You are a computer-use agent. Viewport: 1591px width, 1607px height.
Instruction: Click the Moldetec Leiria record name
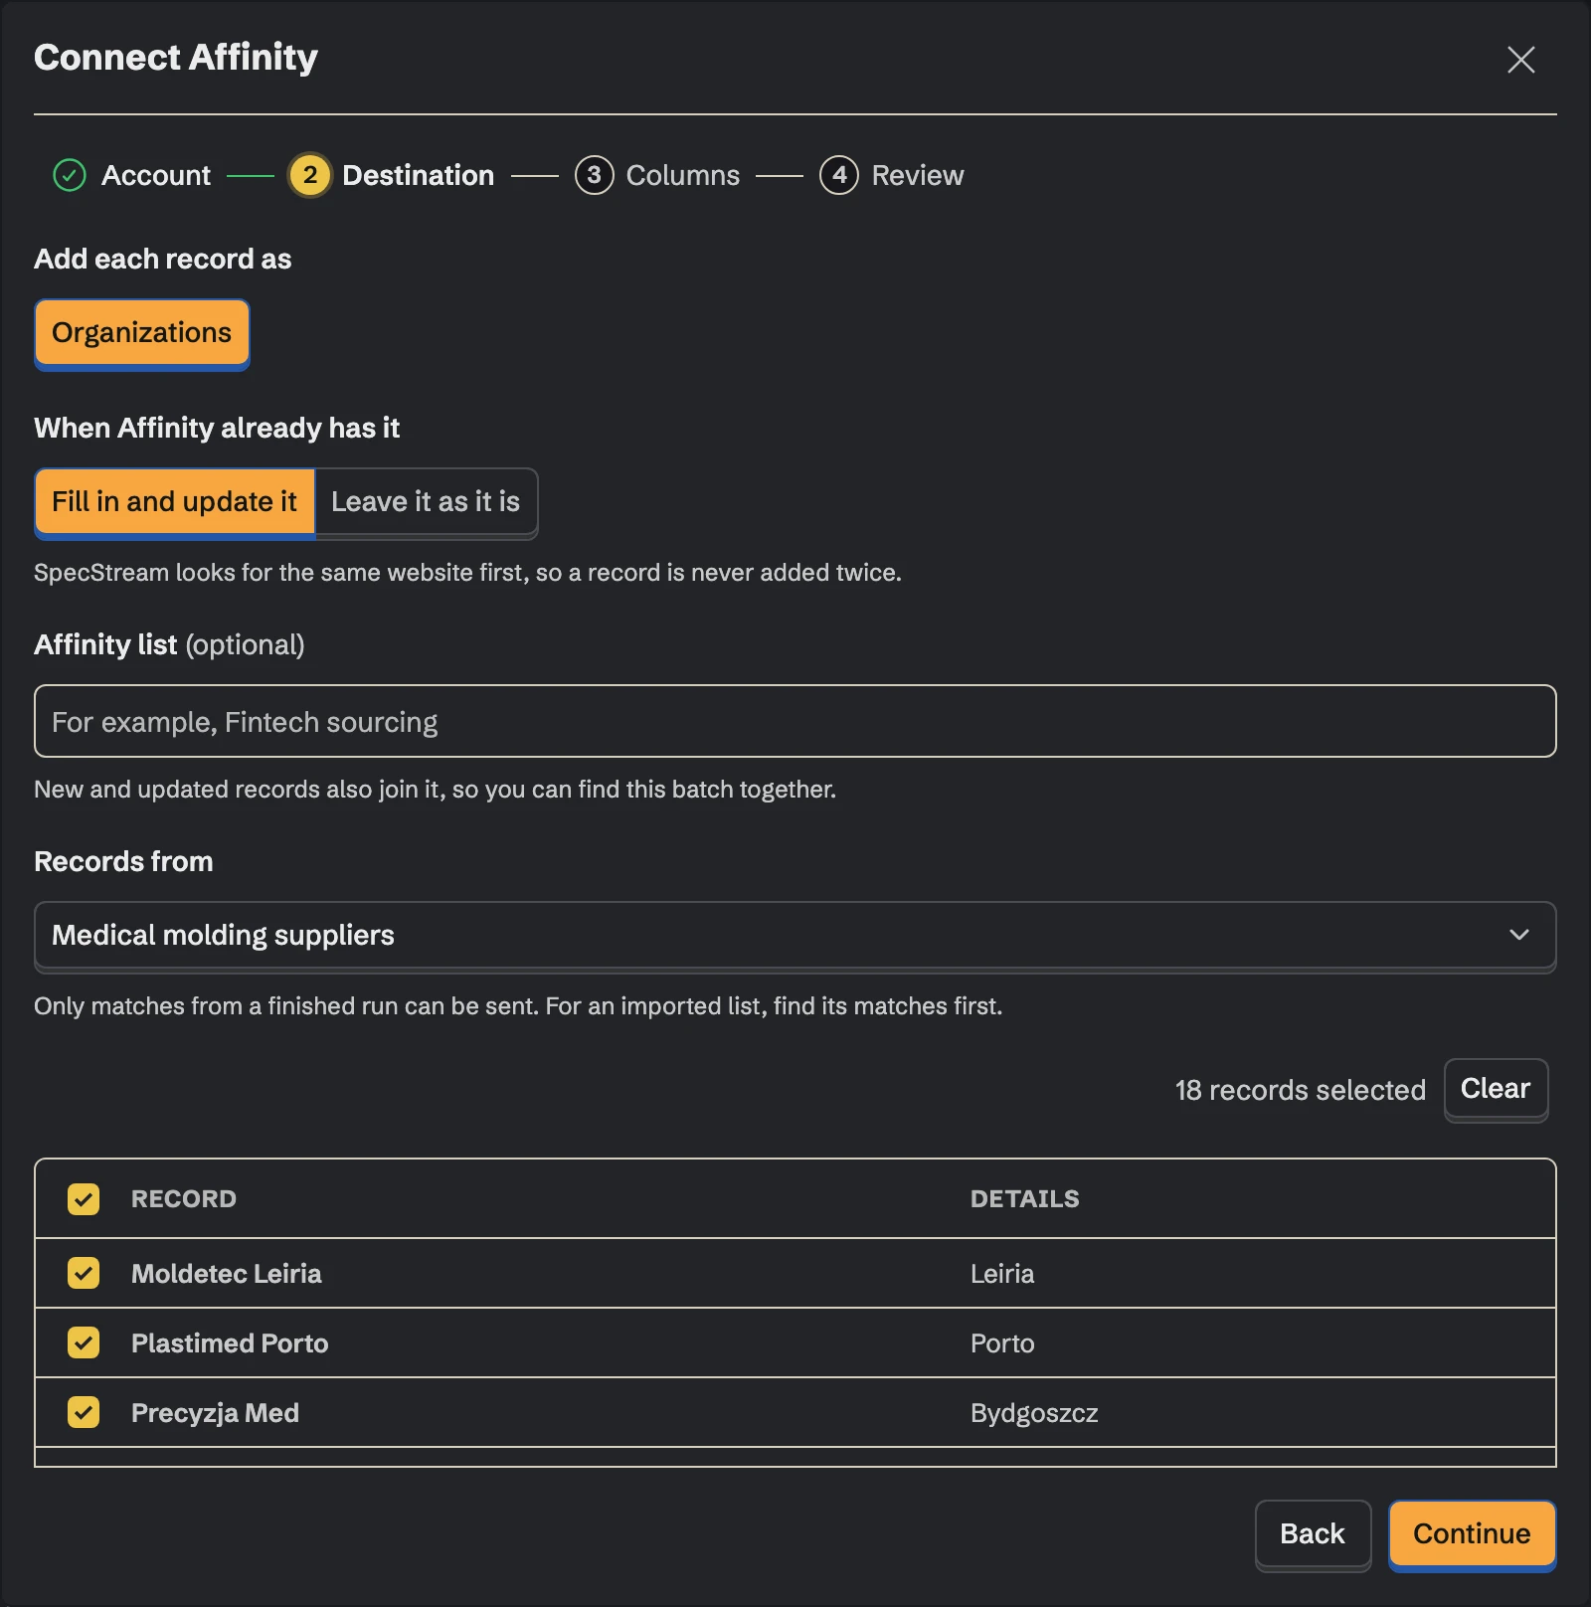click(227, 1274)
